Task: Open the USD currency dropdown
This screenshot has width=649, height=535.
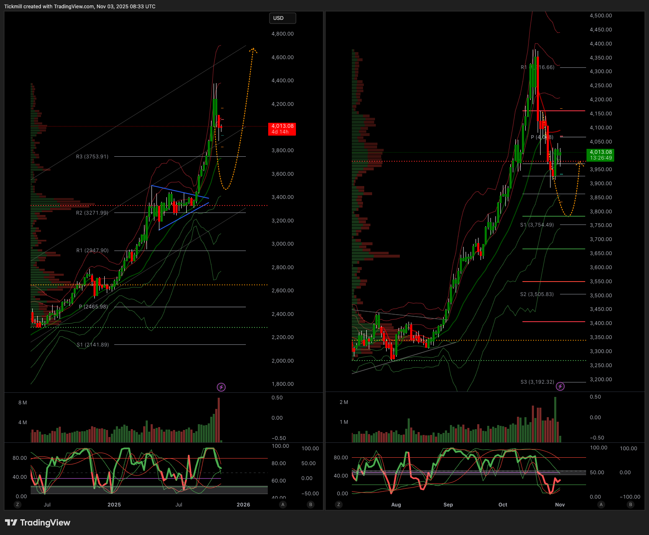Action: (282, 18)
